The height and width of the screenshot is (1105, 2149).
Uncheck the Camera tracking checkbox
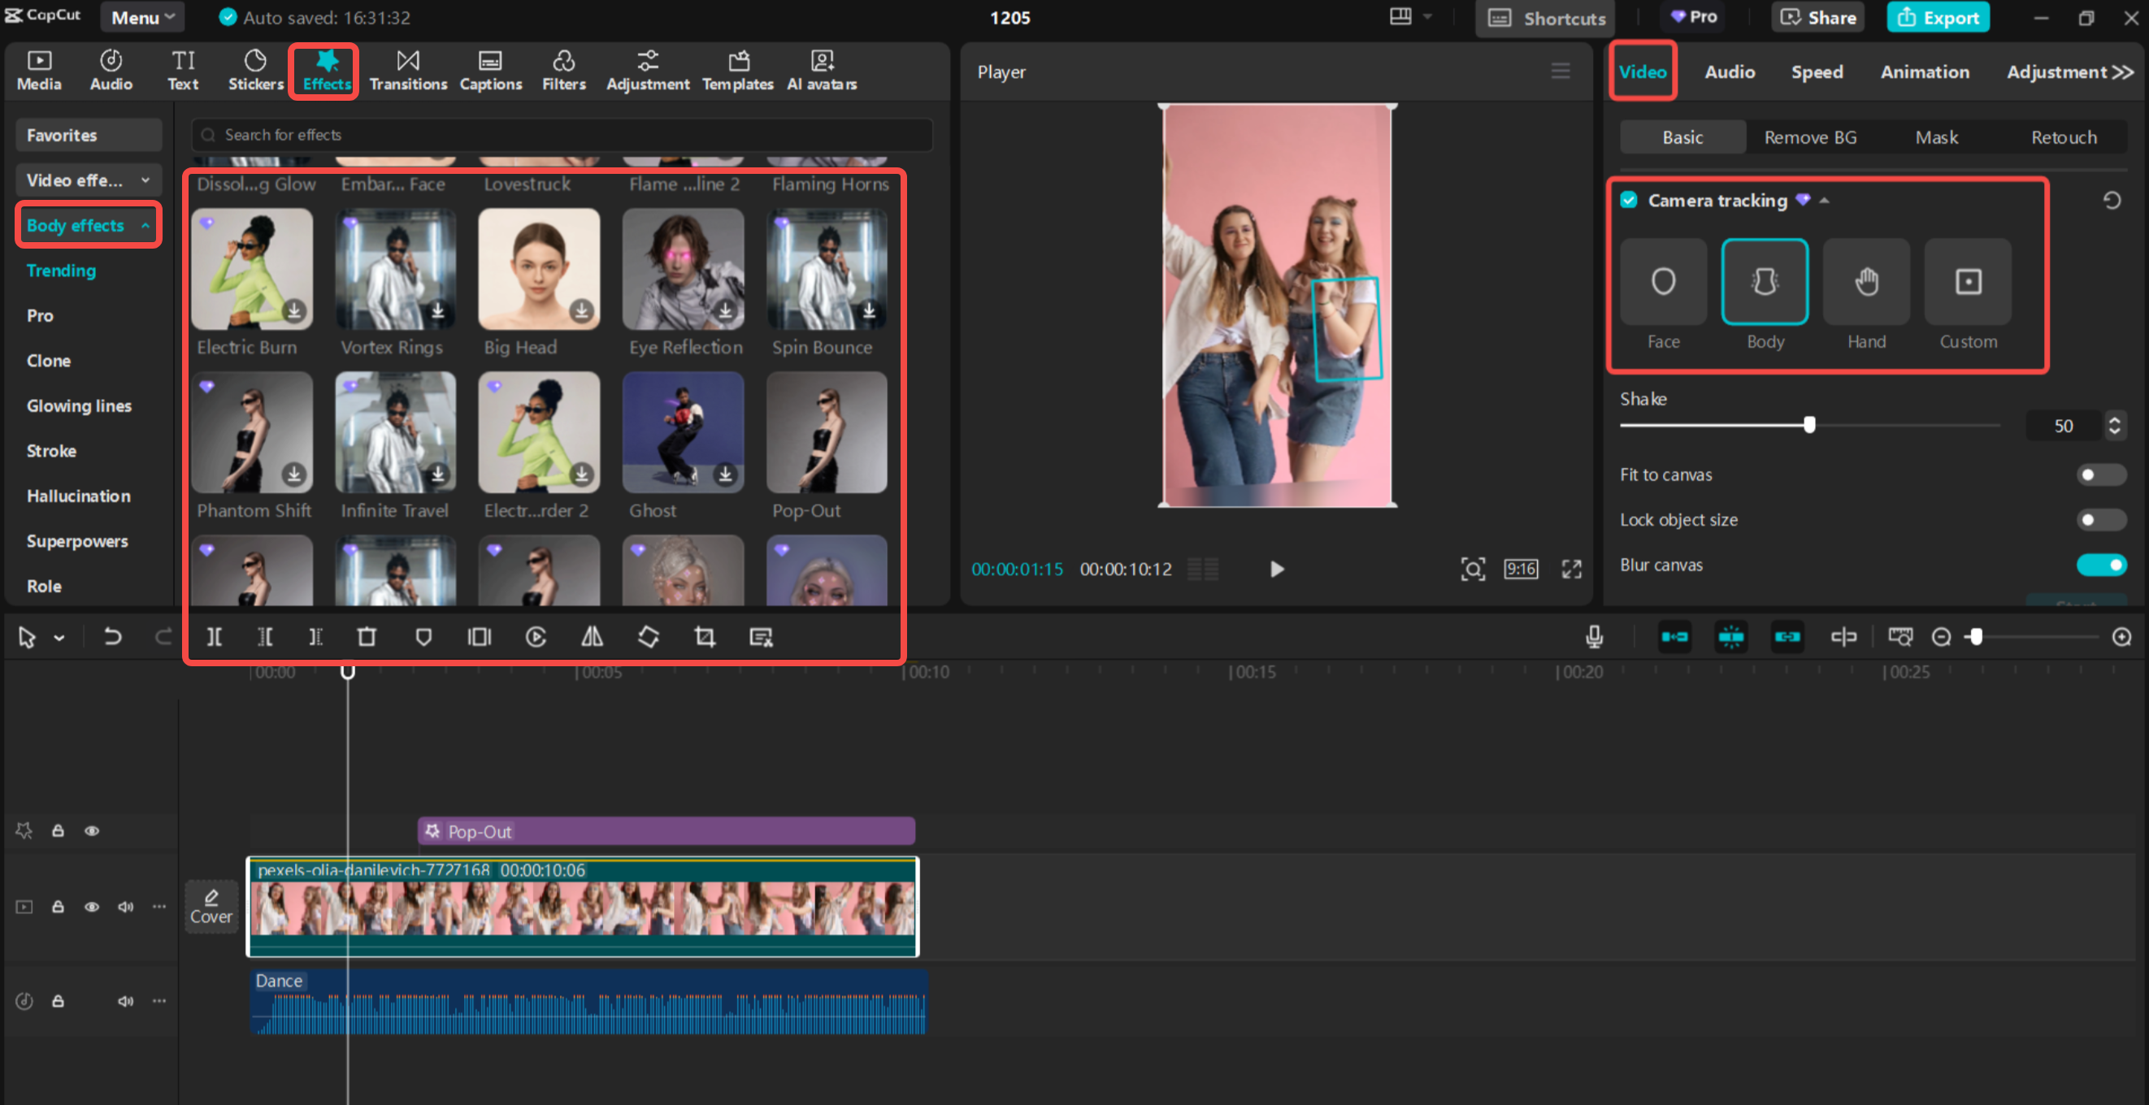pos(1629,200)
